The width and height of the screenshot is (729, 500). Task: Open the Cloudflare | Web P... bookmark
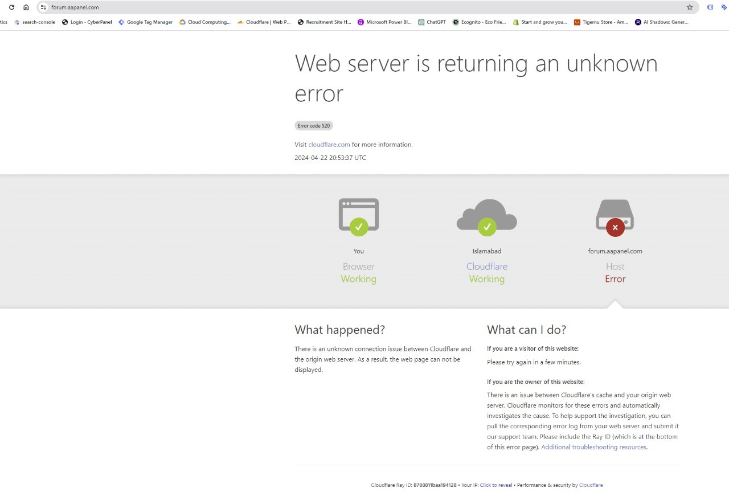pyautogui.click(x=264, y=22)
